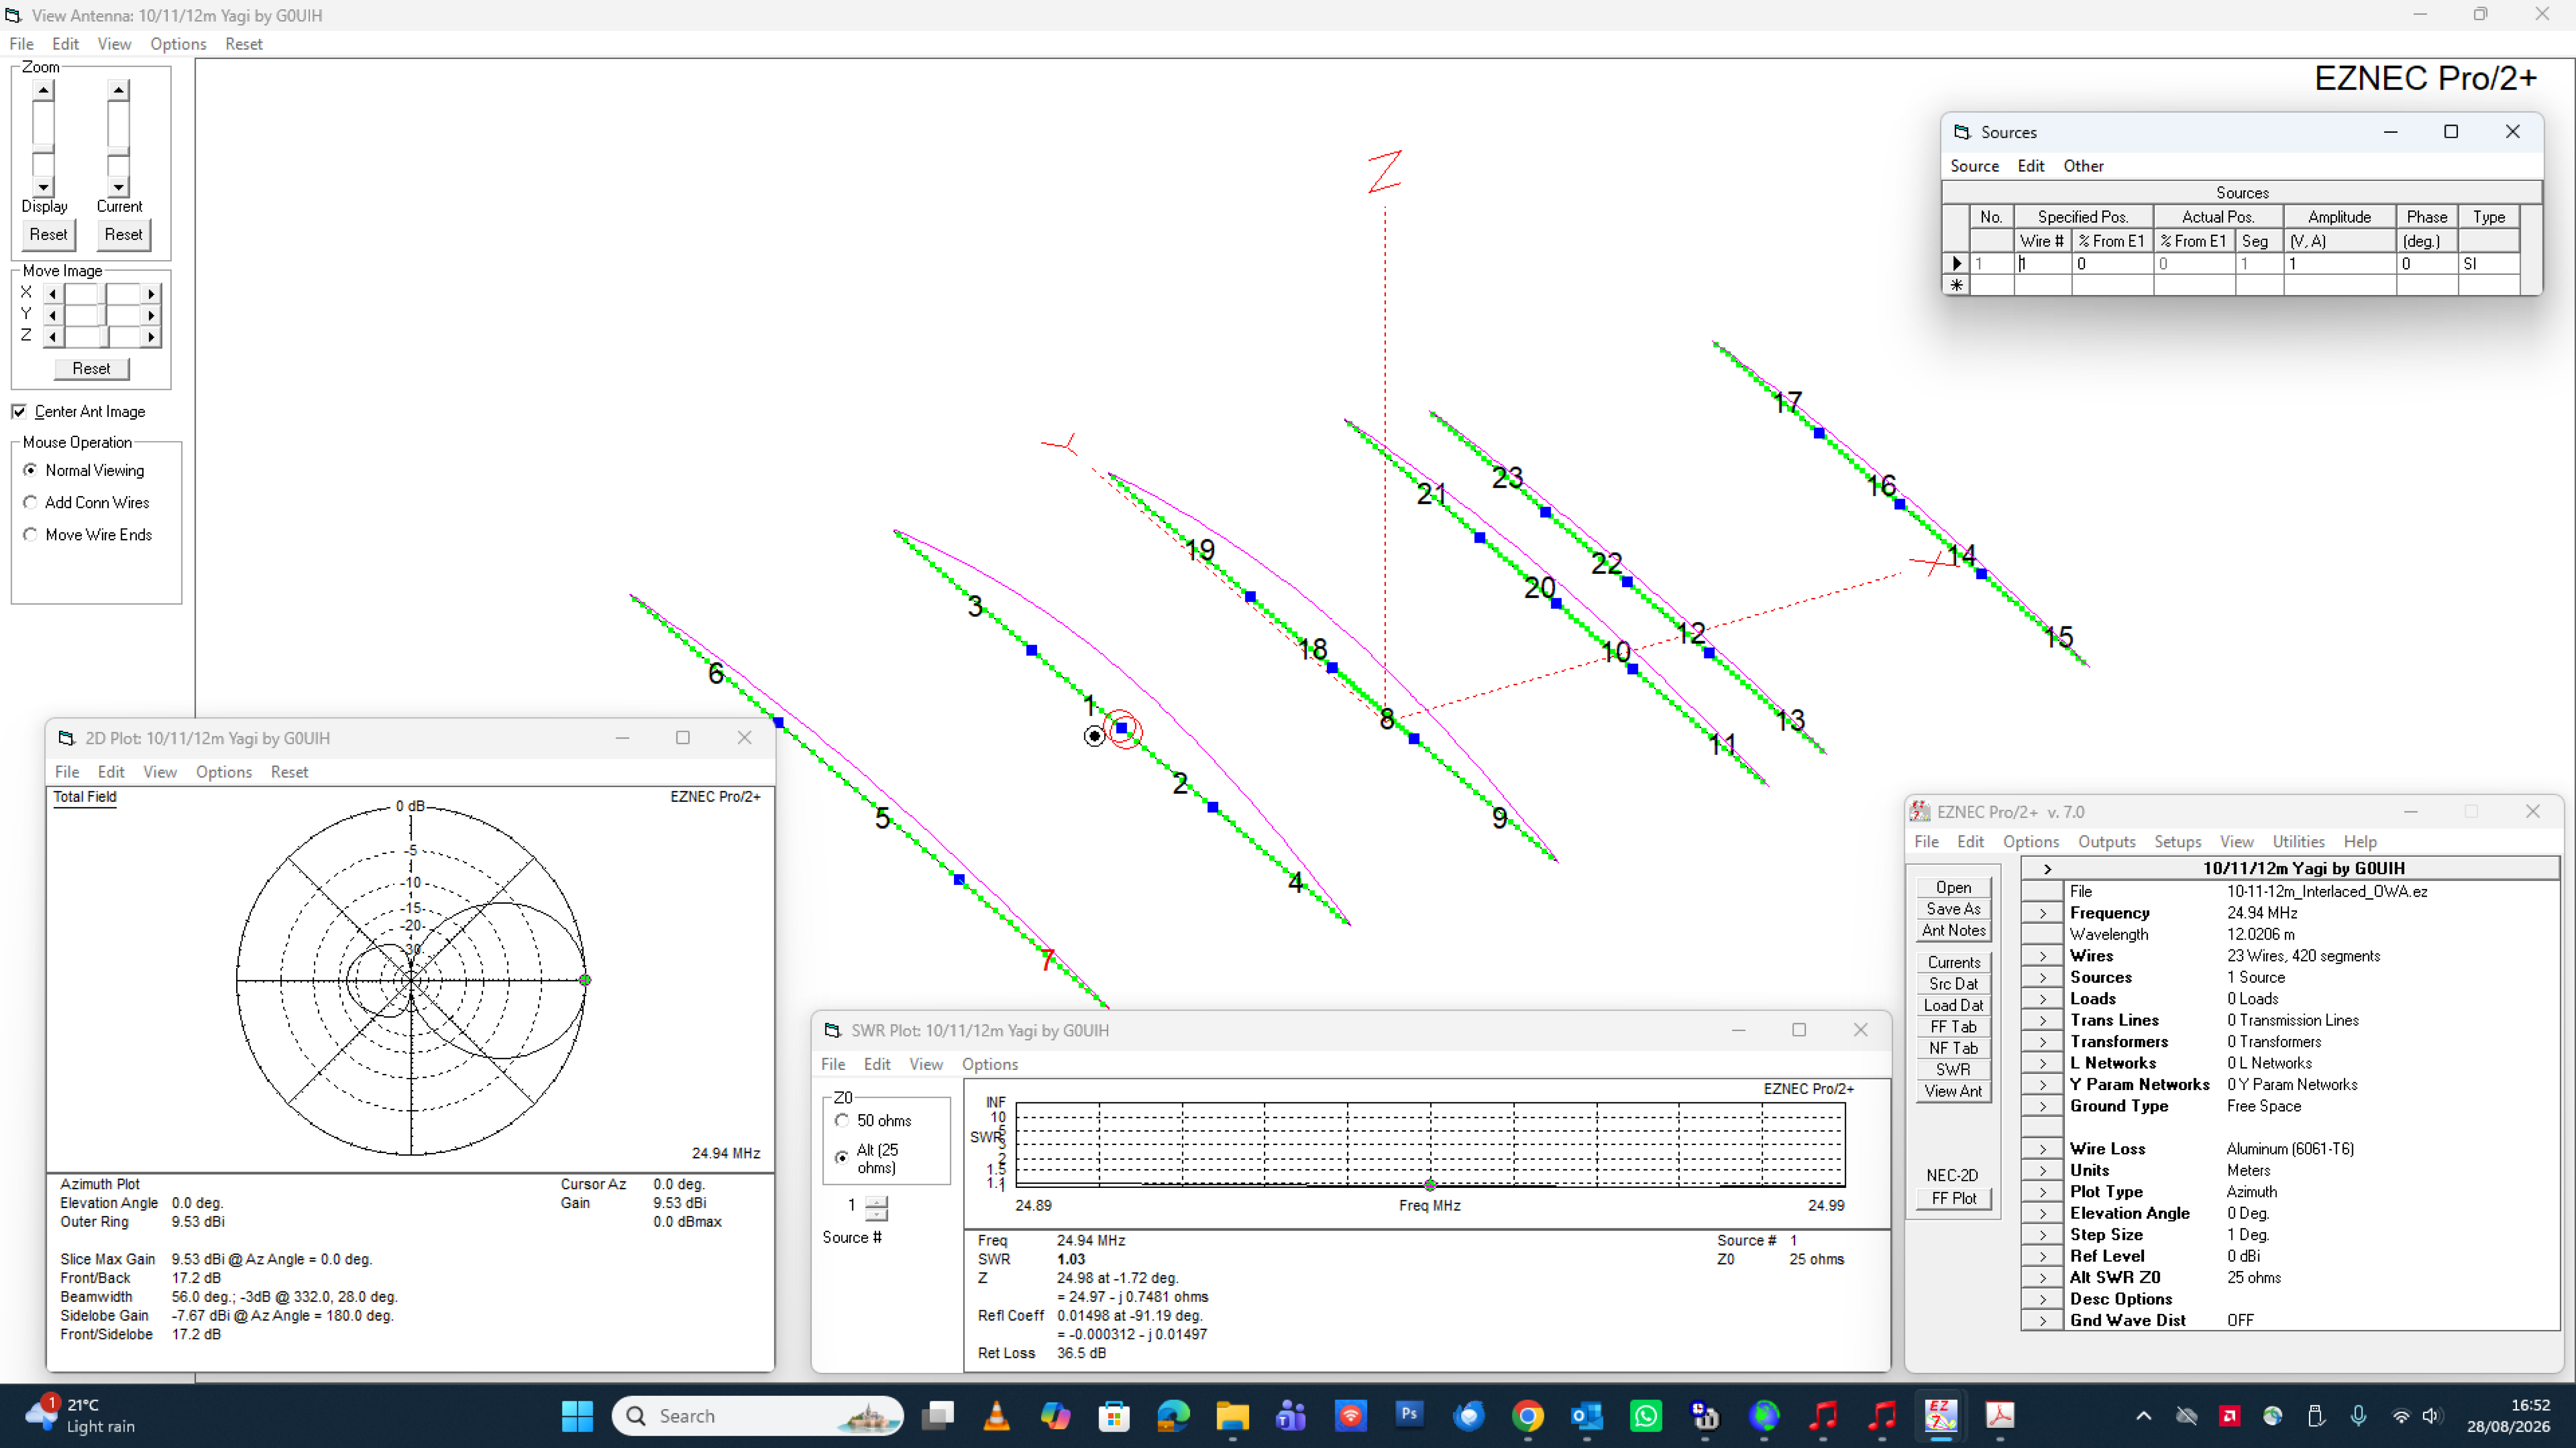Screen dimensions: 2576x1448
Task: Click the Ant Notes button
Action: (1953, 930)
